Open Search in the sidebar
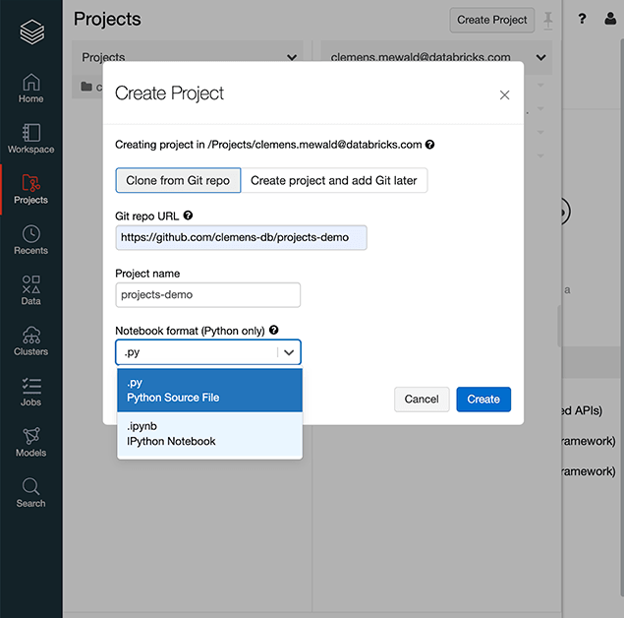624x618 pixels. [31, 492]
